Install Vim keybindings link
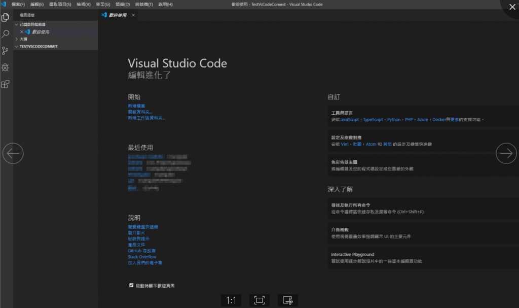Image resolution: width=519 pixels, height=308 pixels. pos(345,144)
